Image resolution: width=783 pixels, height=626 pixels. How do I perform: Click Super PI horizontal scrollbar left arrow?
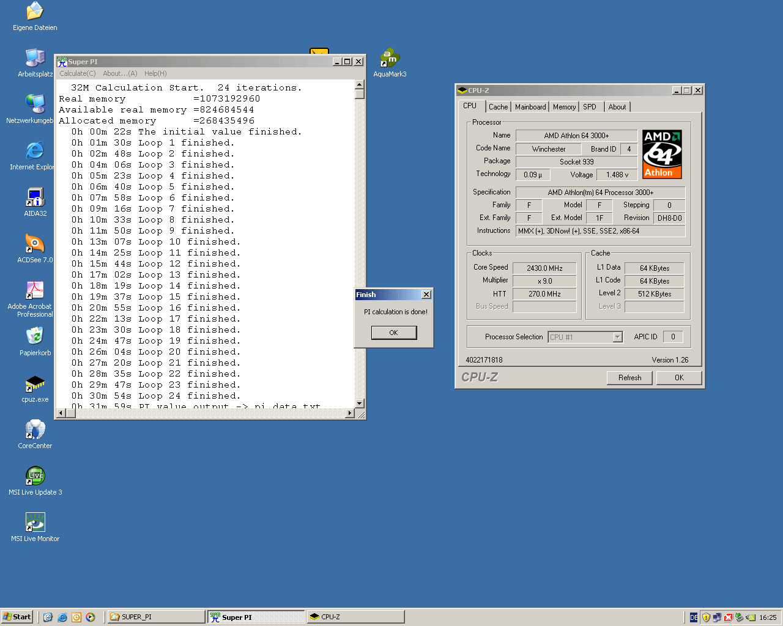[x=61, y=413]
